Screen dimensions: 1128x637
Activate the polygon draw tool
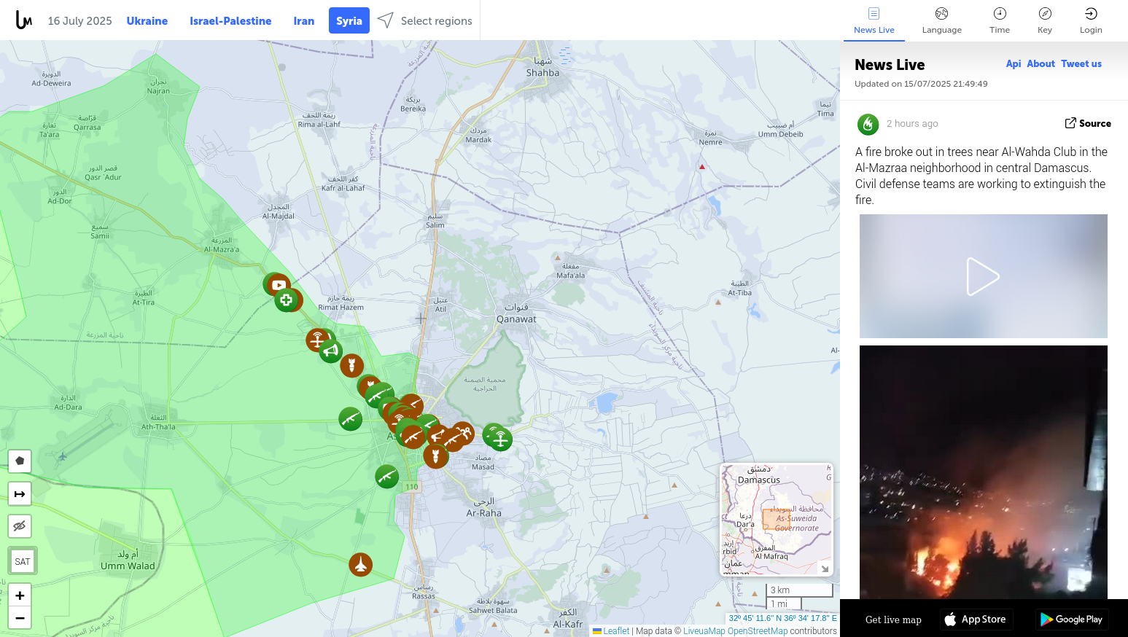click(x=20, y=461)
